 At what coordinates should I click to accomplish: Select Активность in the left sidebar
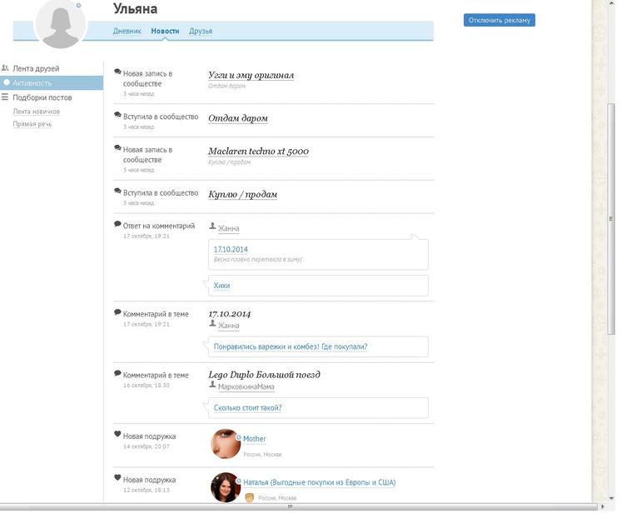[x=32, y=83]
